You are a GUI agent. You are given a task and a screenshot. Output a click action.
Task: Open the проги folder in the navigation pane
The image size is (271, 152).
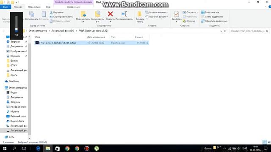[14, 75]
